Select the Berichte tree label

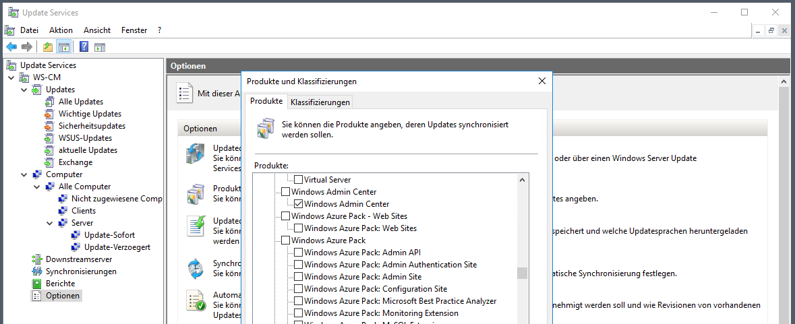pos(60,284)
